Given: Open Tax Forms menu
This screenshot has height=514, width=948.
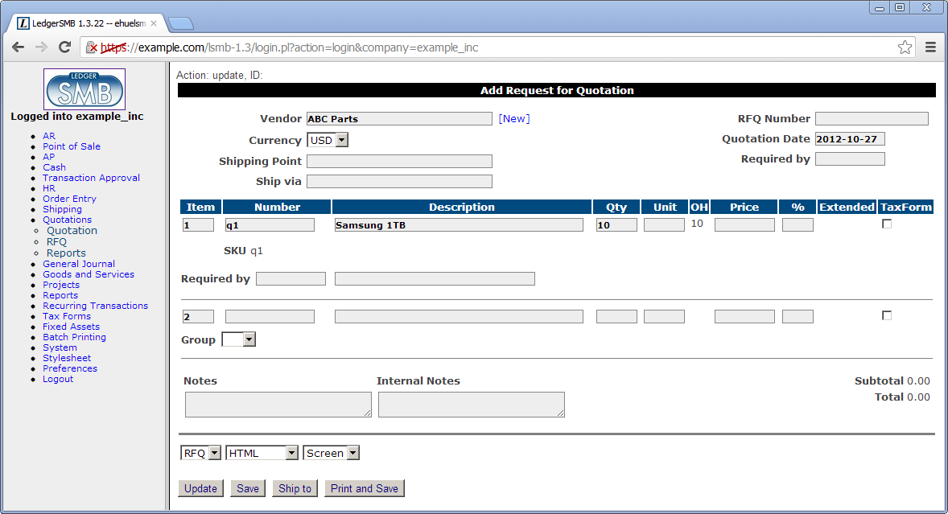Looking at the screenshot, I should point(67,316).
